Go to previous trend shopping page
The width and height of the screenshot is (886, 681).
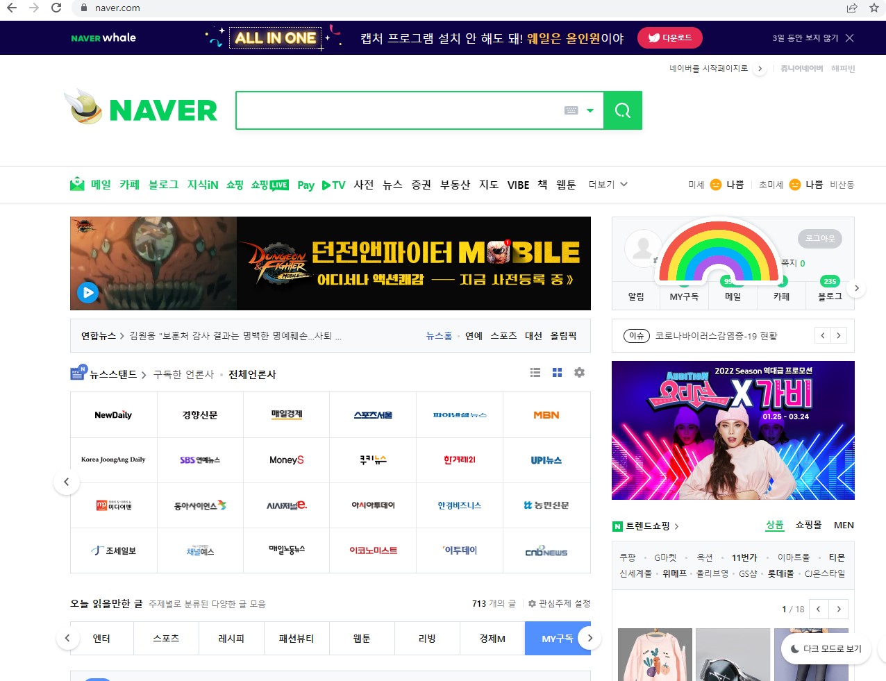click(x=819, y=609)
